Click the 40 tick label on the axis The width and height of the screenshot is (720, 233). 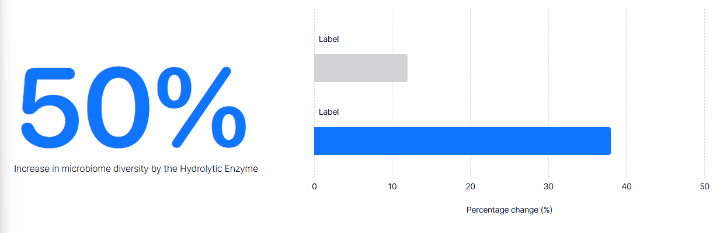[x=627, y=186]
